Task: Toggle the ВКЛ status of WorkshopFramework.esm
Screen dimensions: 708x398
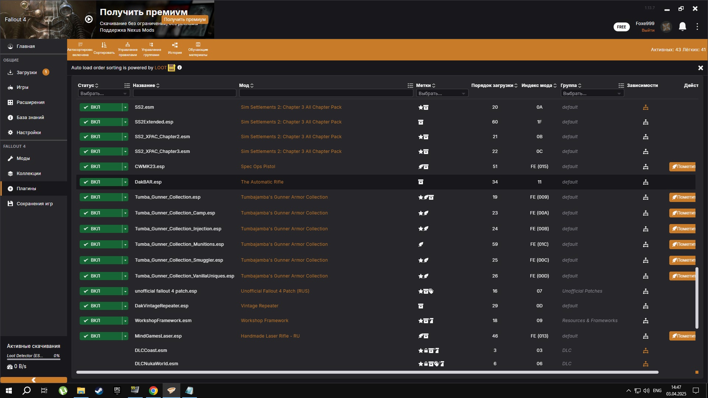Action: click(100, 321)
